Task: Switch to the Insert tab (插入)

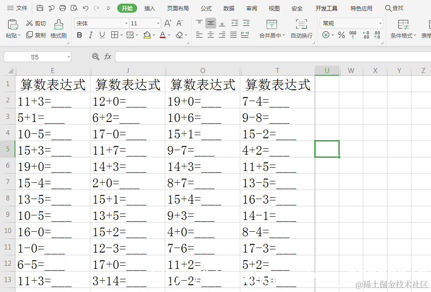Action: point(150,9)
